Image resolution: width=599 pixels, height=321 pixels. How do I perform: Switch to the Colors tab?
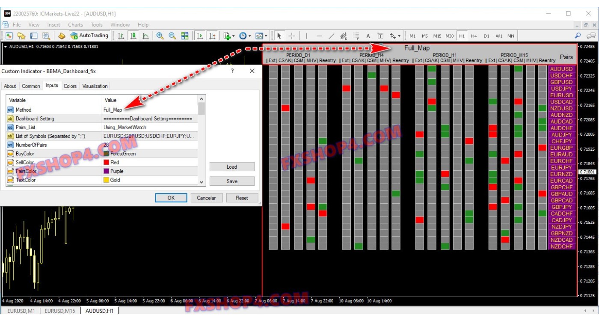(x=70, y=86)
